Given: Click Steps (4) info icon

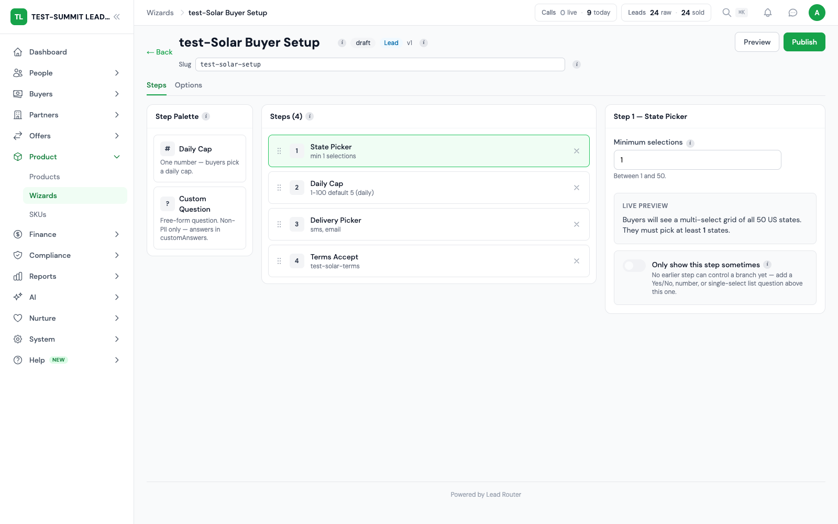Looking at the screenshot, I should point(310,116).
